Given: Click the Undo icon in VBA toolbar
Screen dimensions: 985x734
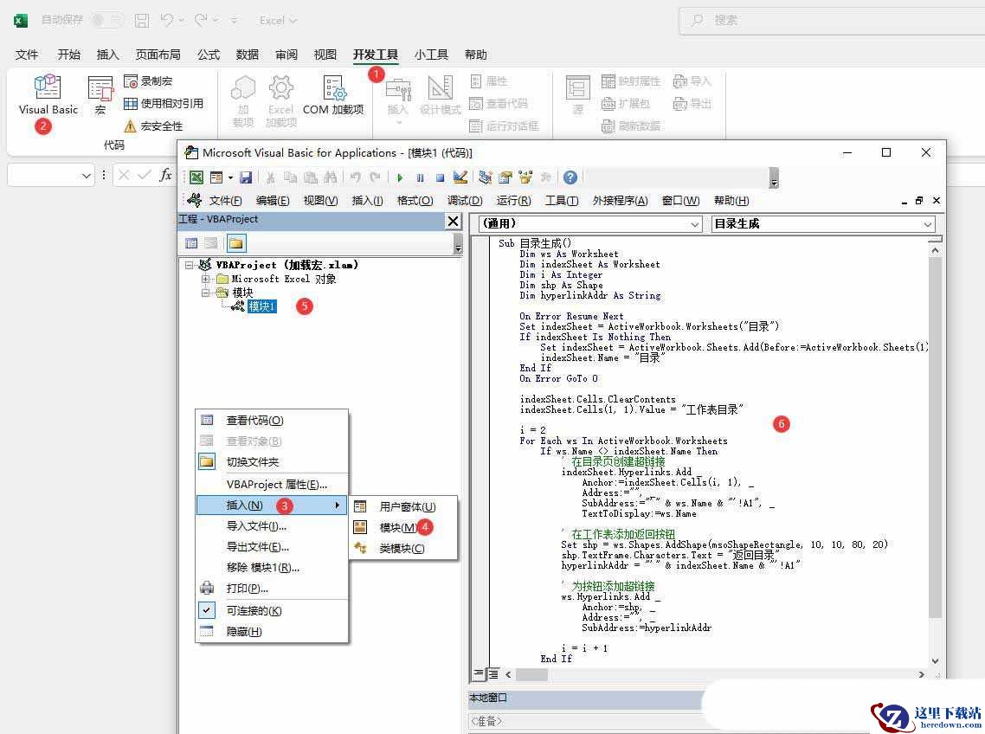Looking at the screenshot, I should [356, 177].
